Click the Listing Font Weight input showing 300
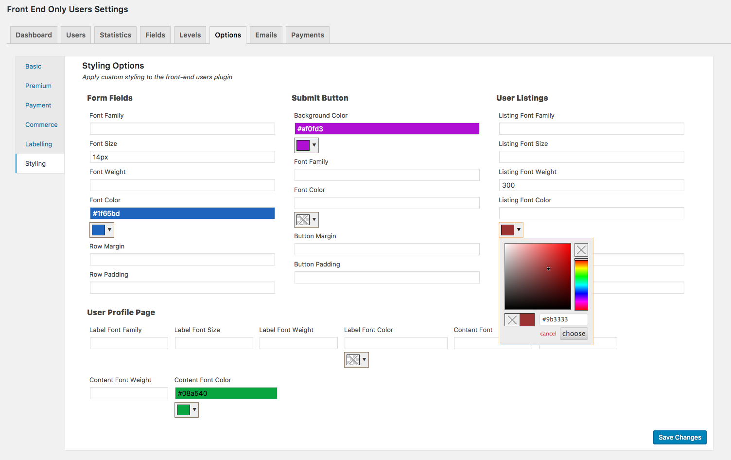This screenshot has height=460, width=731. 591,185
